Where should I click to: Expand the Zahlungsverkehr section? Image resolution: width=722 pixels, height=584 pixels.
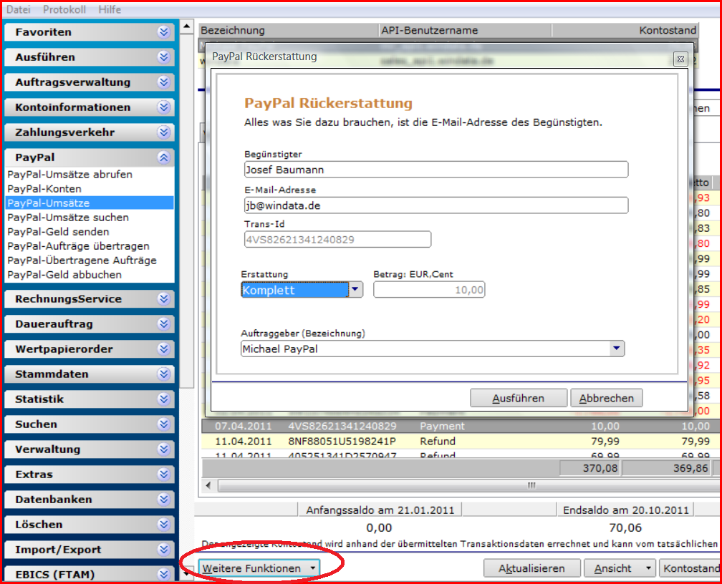163,132
